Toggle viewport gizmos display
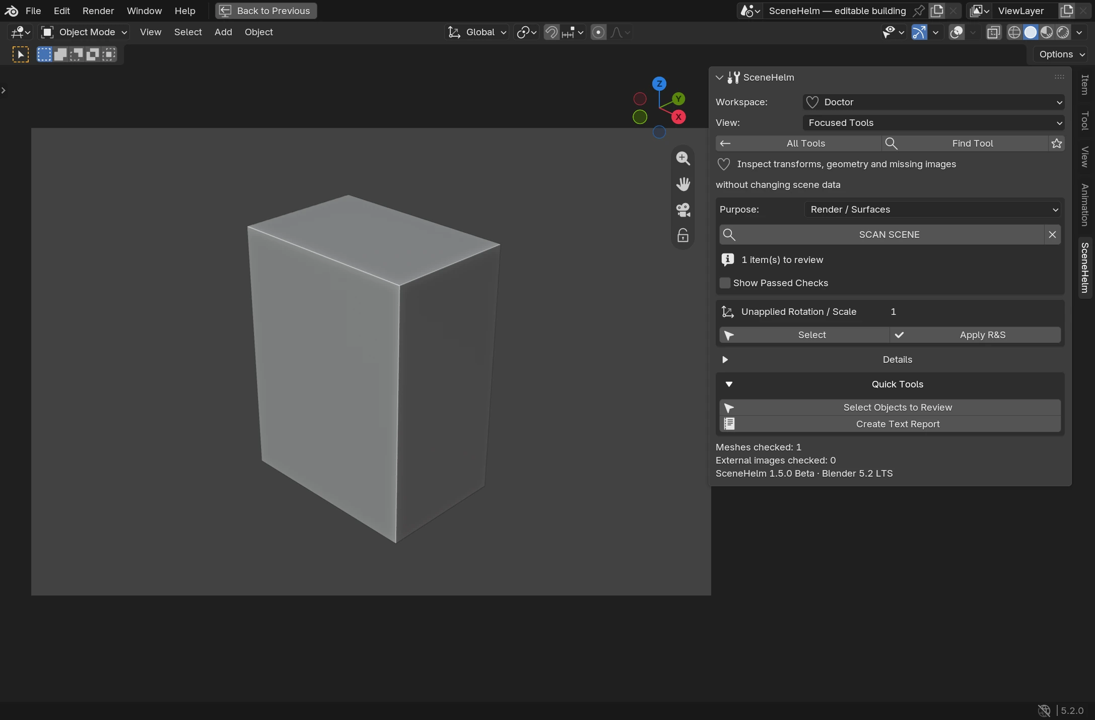 click(919, 32)
